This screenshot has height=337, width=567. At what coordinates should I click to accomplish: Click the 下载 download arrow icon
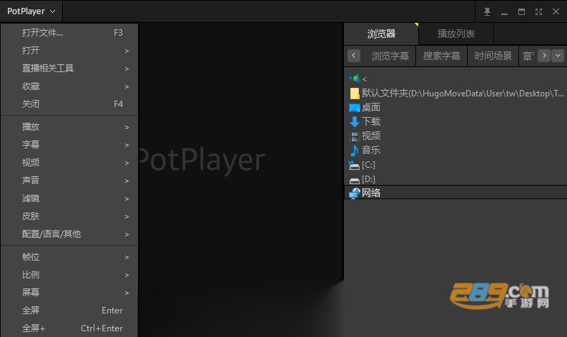tap(355, 121)
